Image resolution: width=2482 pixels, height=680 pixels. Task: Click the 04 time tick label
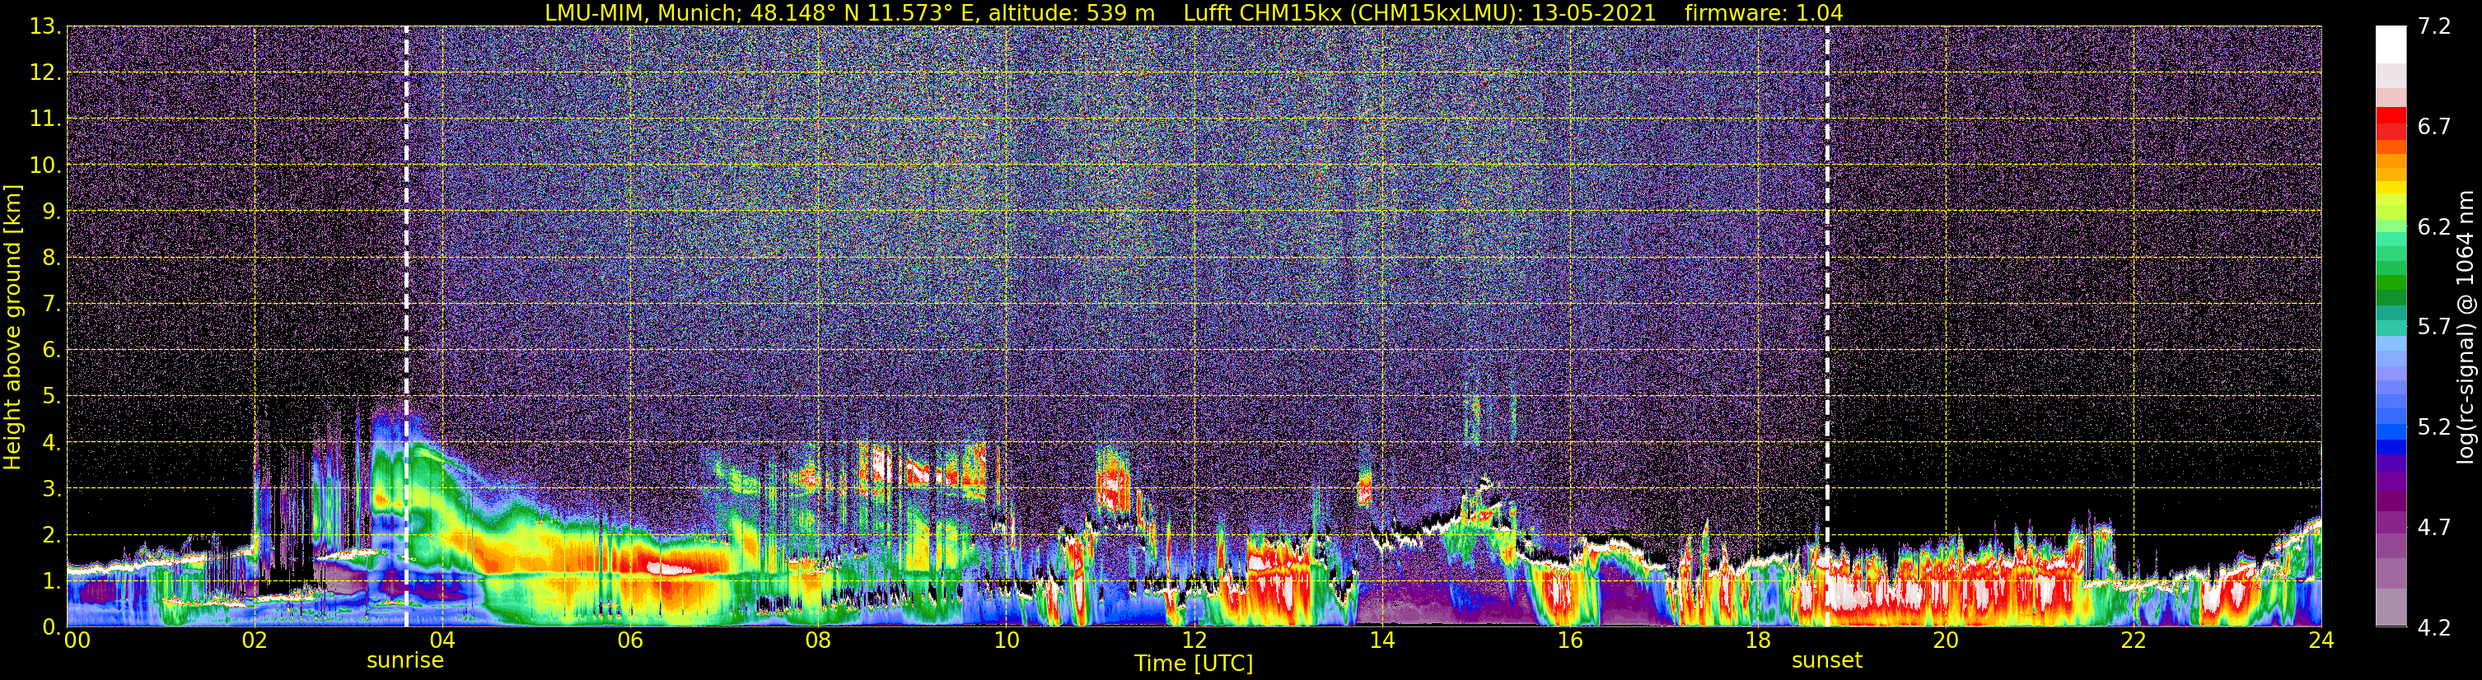pyautogui.click(x=442, y=640)
